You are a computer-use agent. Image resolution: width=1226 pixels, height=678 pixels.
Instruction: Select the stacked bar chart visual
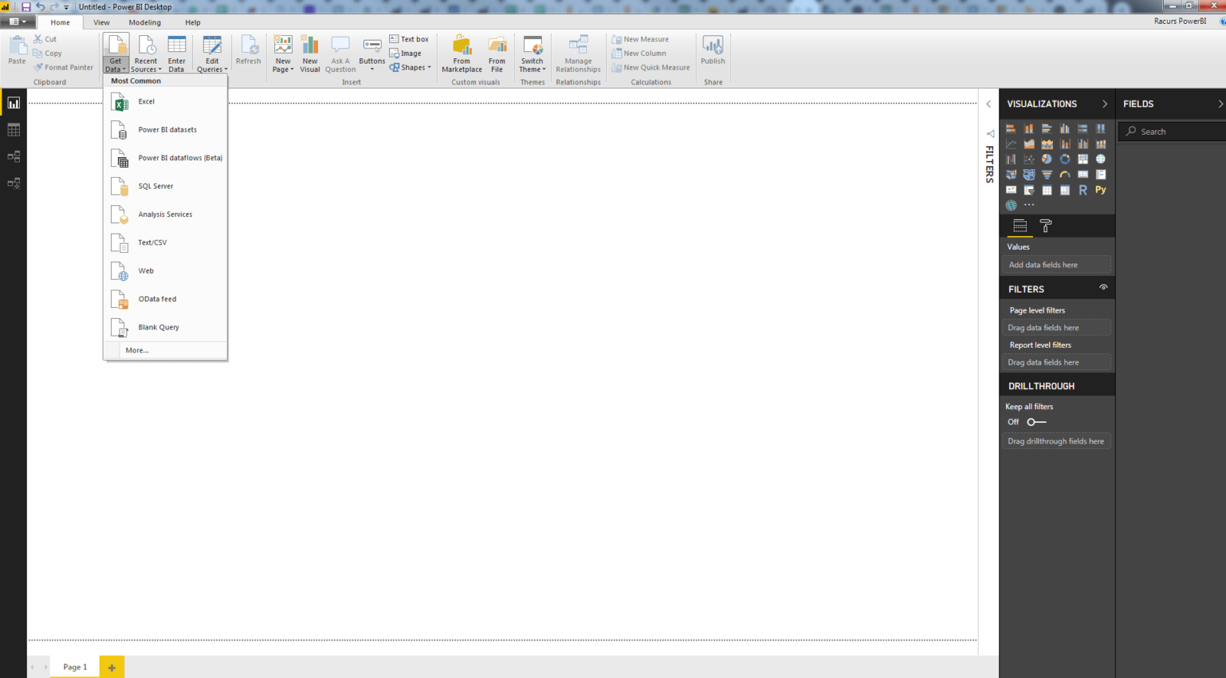click(1011, 129)
